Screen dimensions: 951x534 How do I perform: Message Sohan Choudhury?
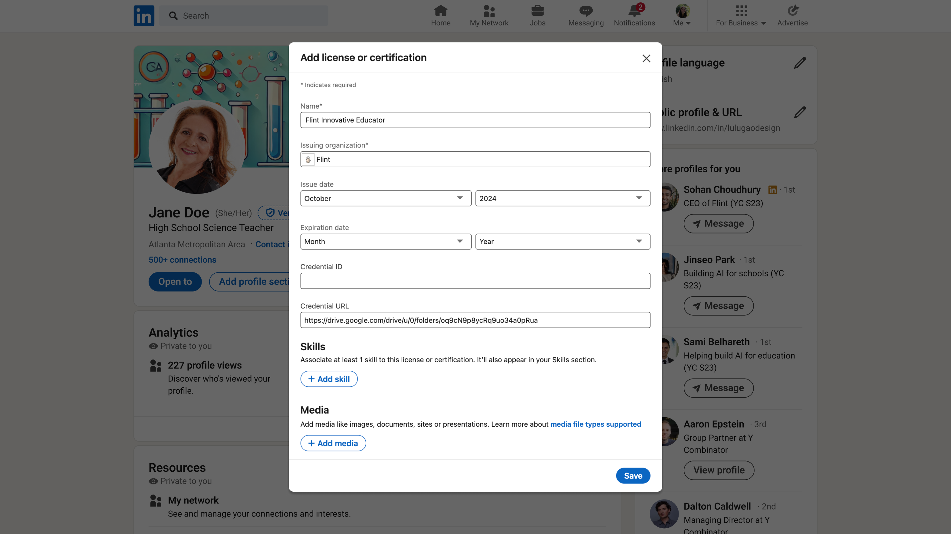click(x=718, y=223)
